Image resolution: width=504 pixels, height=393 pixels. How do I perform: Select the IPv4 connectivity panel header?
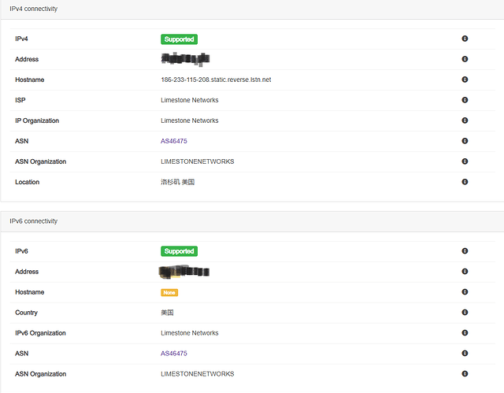click(33, 9)
